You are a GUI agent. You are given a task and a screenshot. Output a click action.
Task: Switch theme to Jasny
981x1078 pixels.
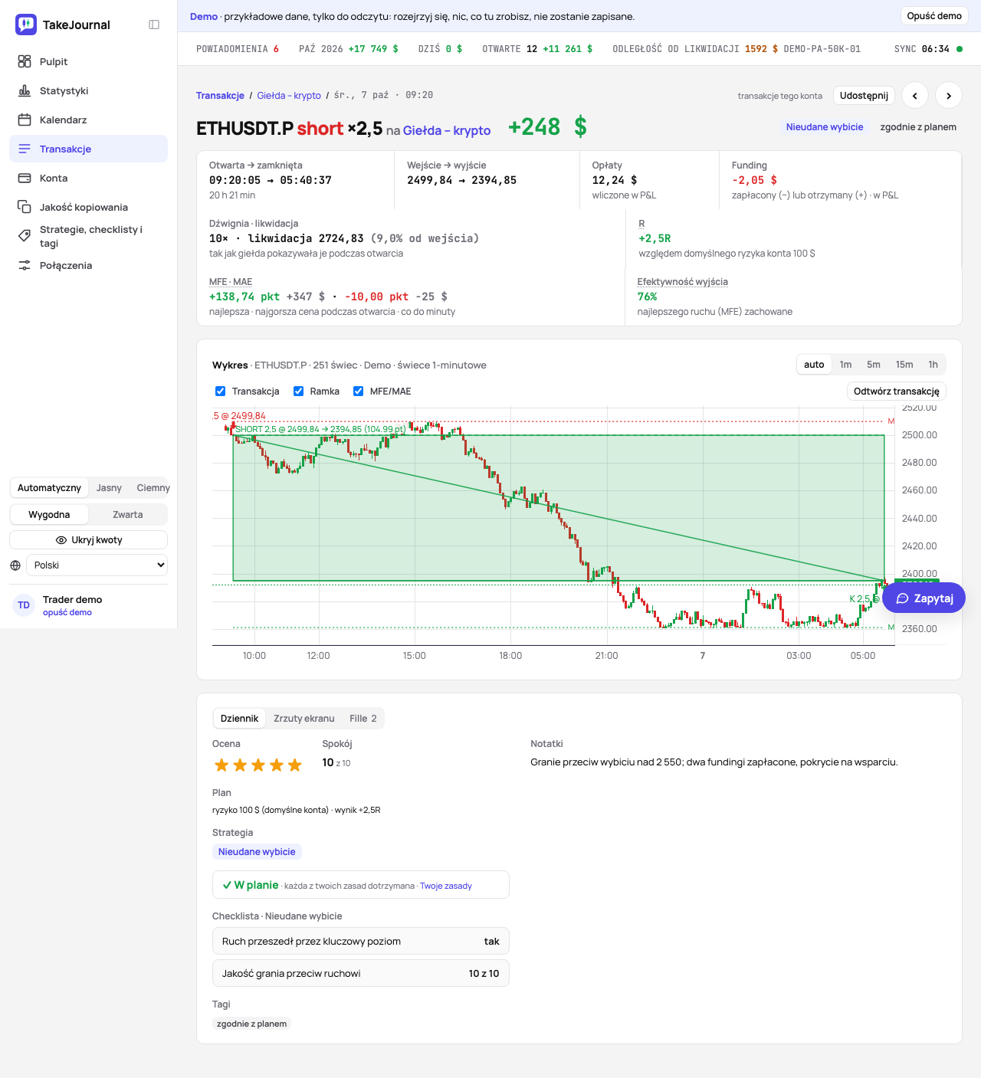[109, 488]
